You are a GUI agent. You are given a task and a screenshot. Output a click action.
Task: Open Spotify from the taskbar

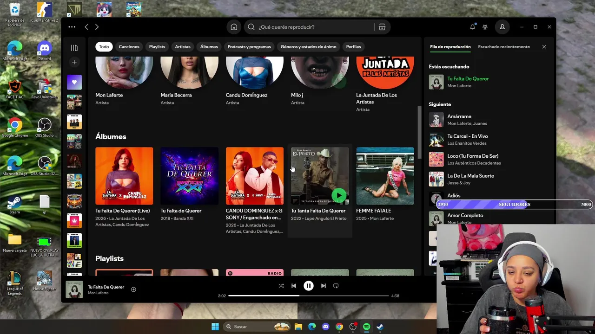pyautogui.click(x=366, y=327)
